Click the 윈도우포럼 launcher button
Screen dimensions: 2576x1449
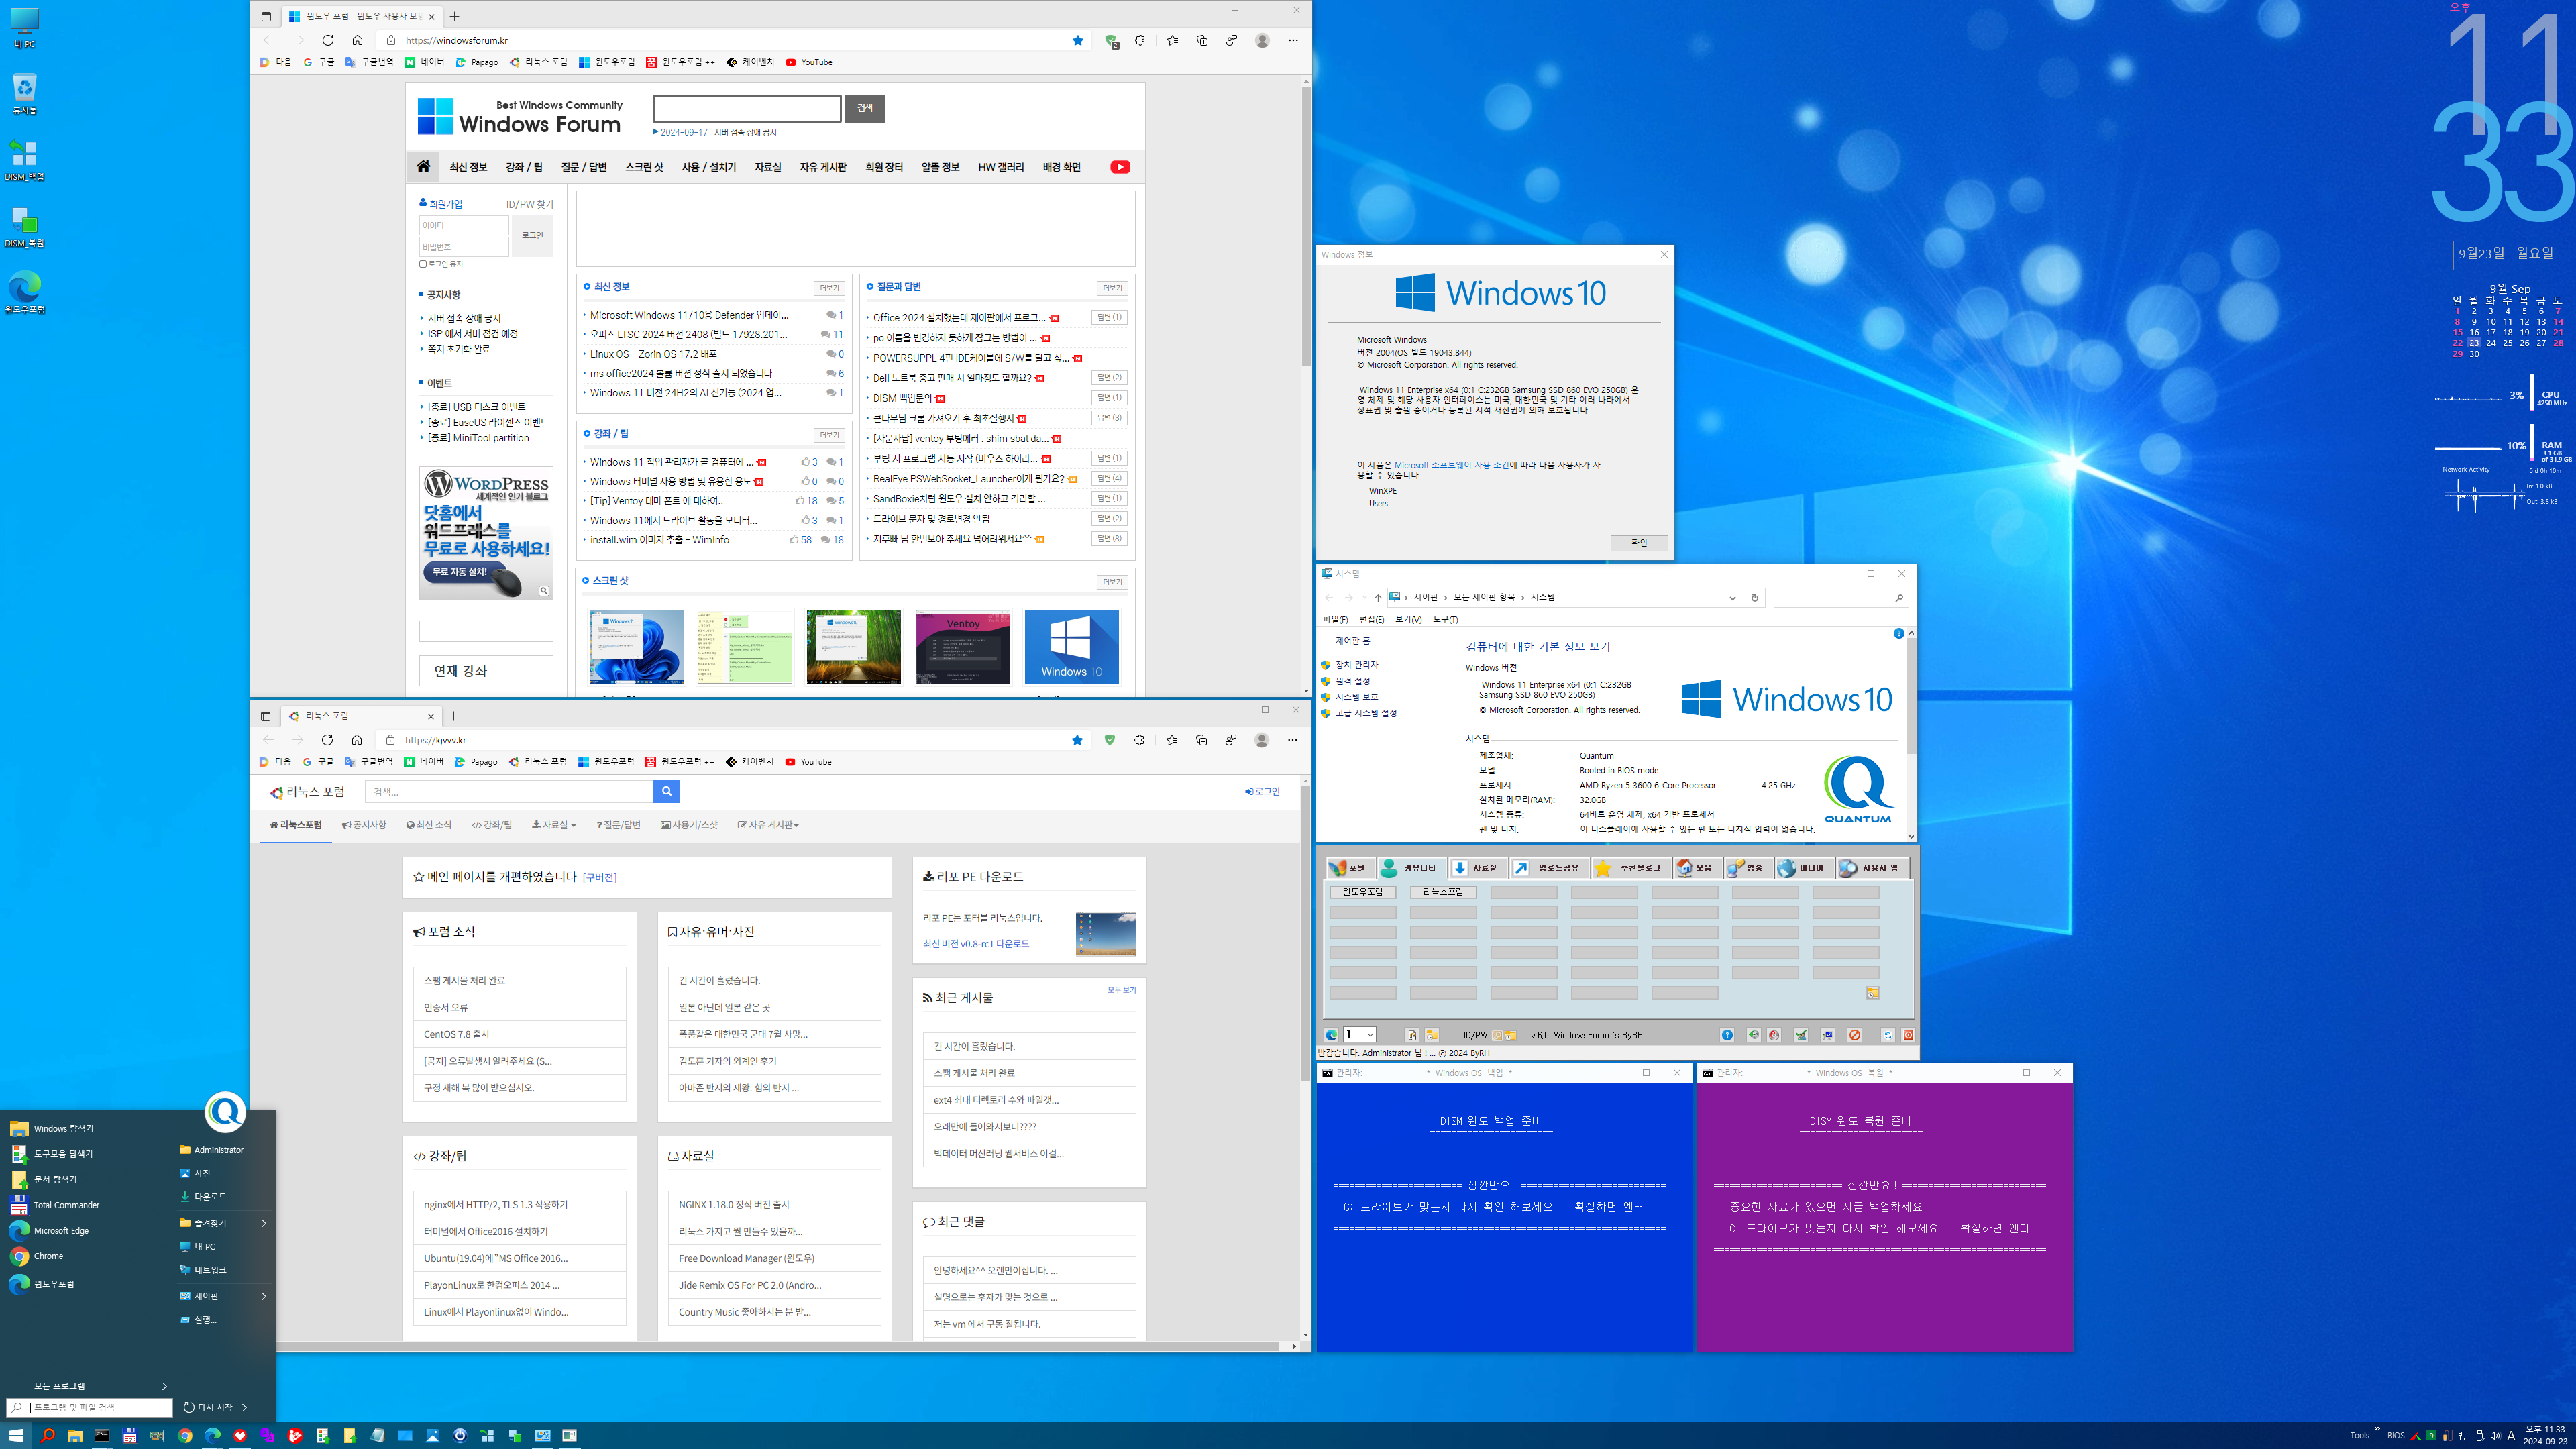1363,892
